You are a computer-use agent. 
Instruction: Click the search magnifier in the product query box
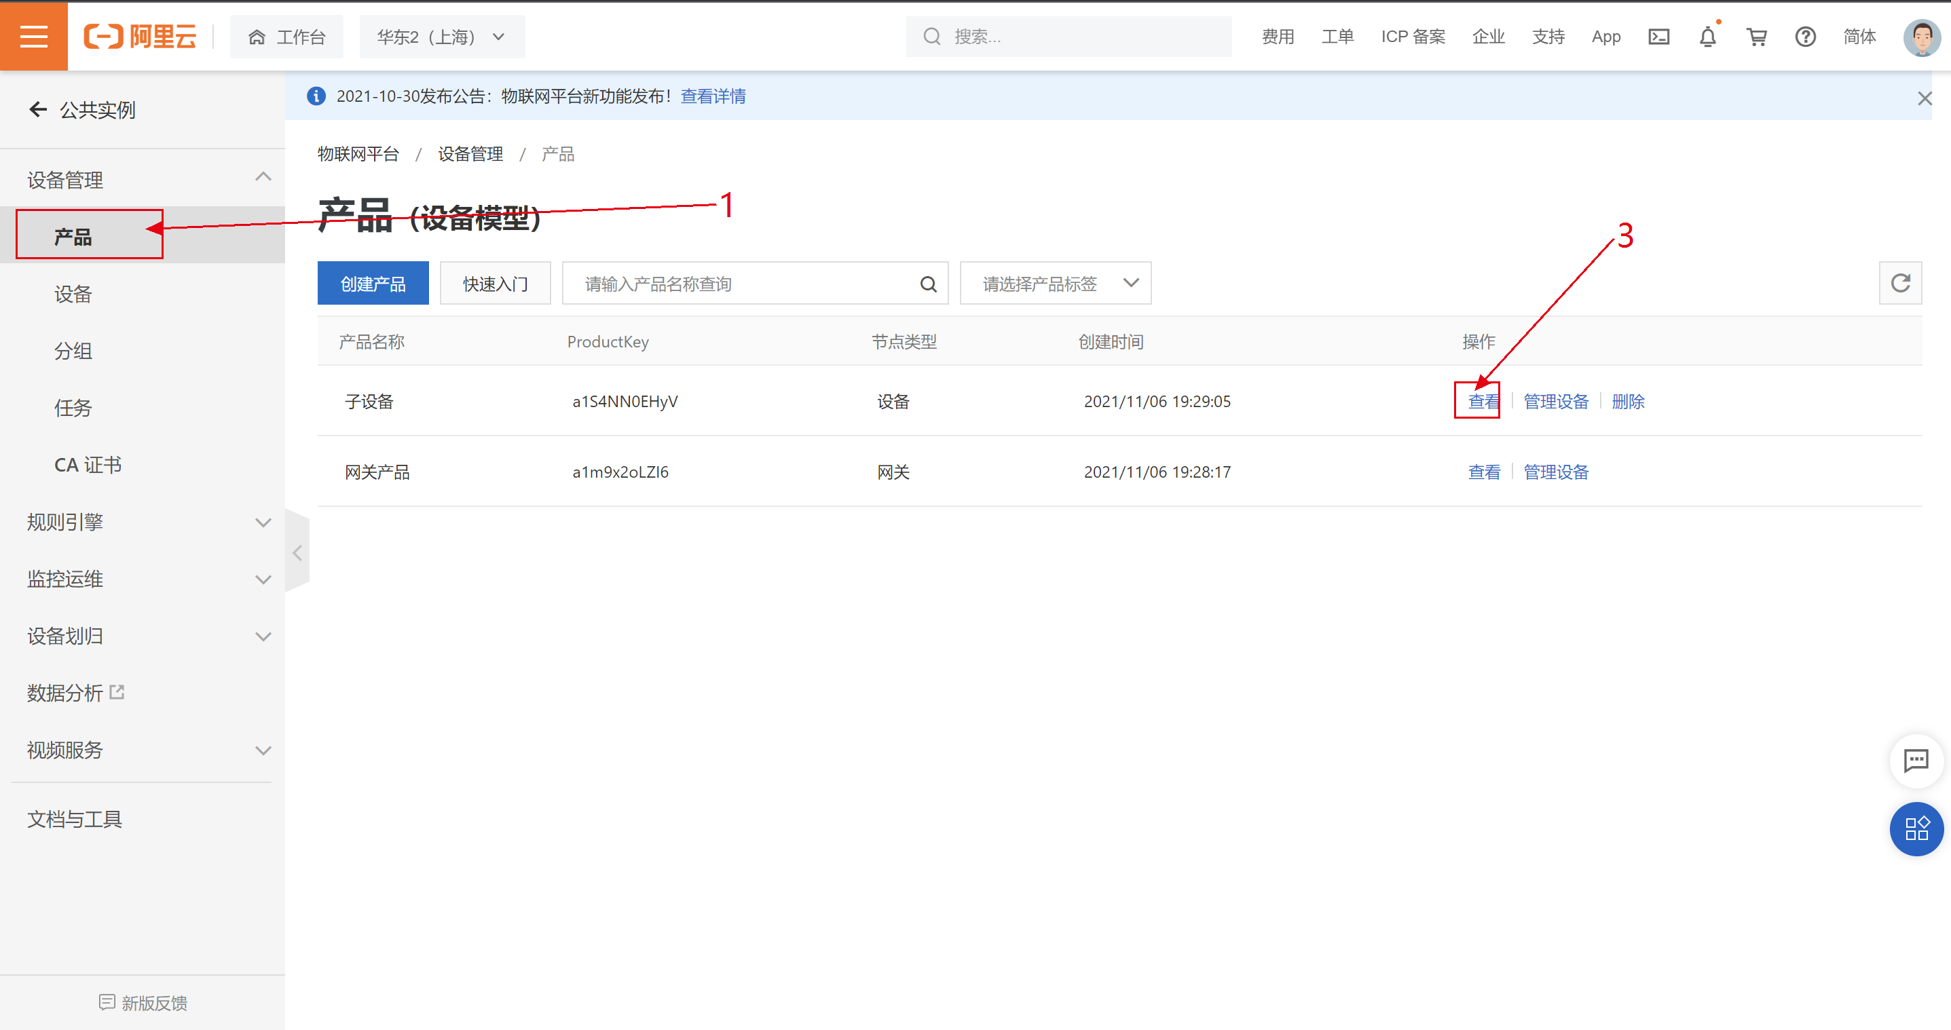pos(928,284)
